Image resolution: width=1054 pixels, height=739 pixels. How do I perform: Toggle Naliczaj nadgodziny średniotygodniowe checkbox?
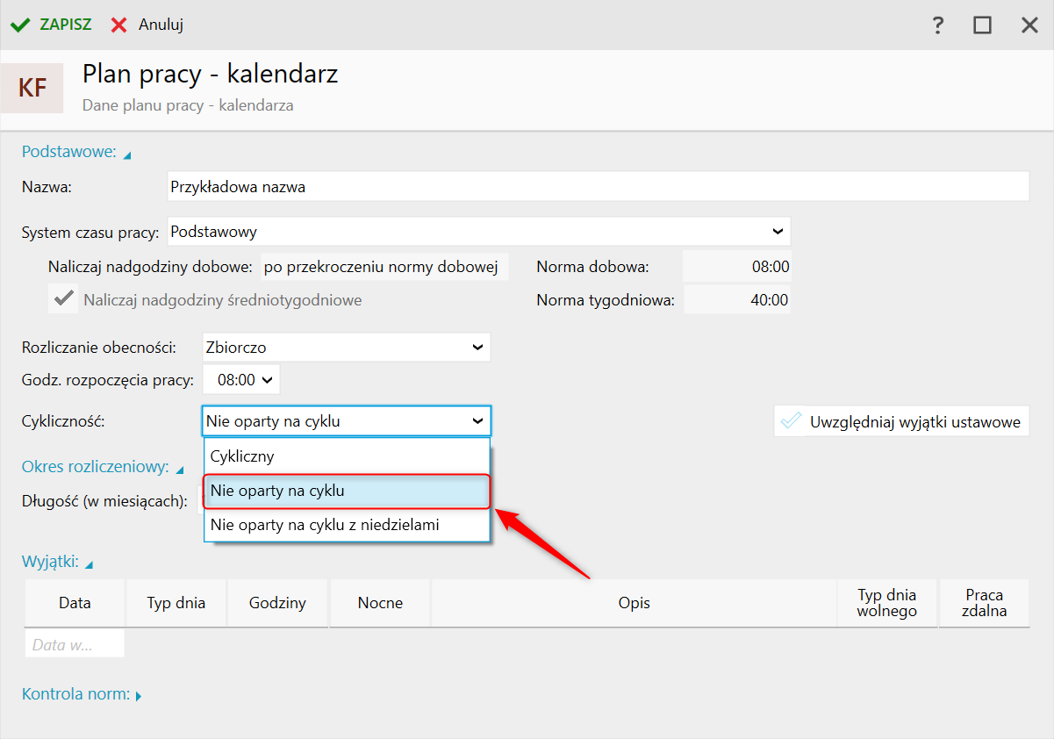click(63, 299)
